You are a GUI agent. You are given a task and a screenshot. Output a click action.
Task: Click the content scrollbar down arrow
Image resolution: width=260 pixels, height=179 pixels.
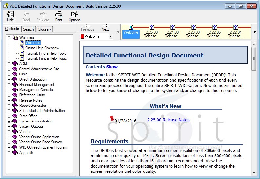click(x=254, y=173)
